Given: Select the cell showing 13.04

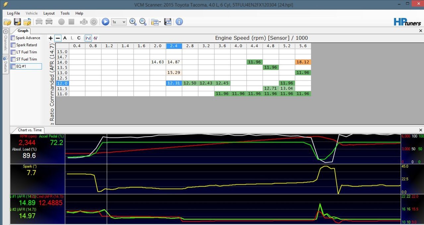Looking at the screenshot, I should coord(287,88).
